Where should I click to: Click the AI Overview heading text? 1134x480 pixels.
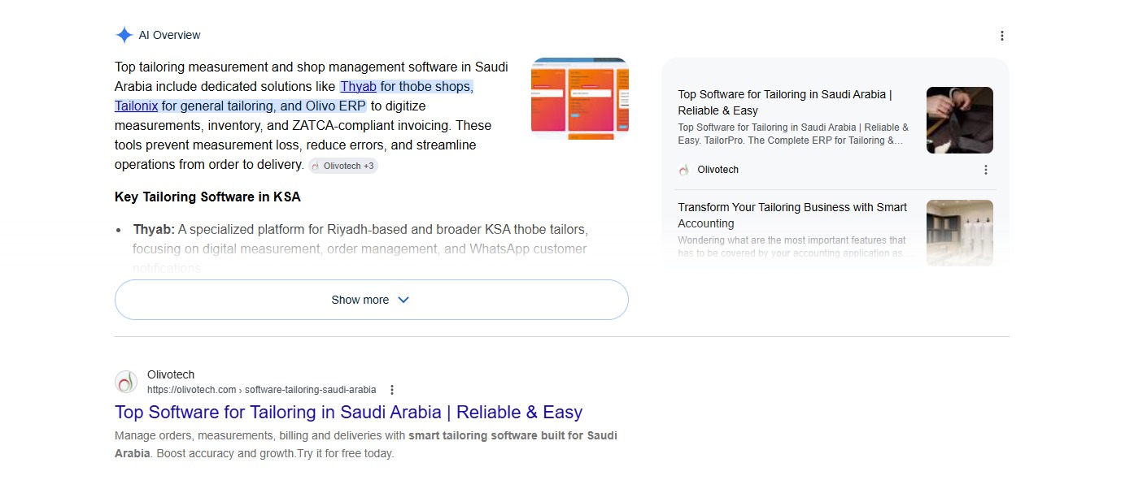[169, 35]
